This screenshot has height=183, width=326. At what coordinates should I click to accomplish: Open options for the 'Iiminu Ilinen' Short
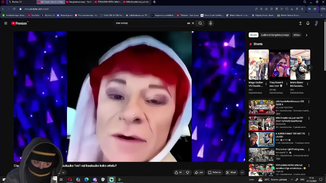coord(307,84)
